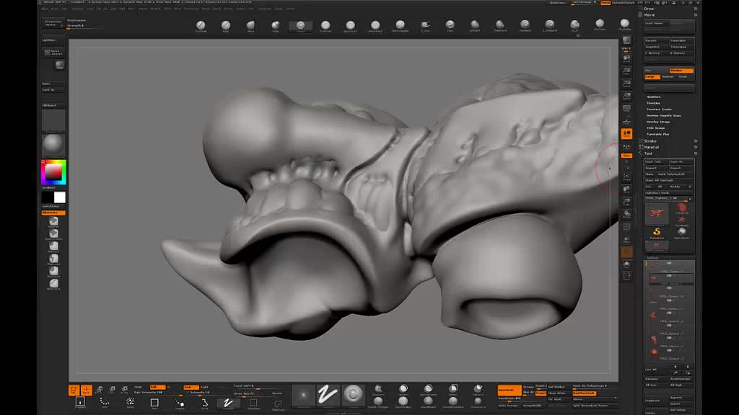The image size is (739, 415).
Task: Click the Load Tool button
Action: pos(656,162)
